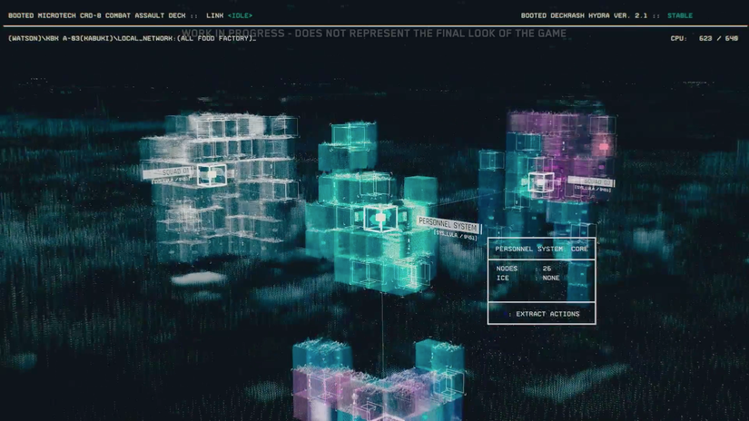Click the STABLE status text

tap(680, 15)
